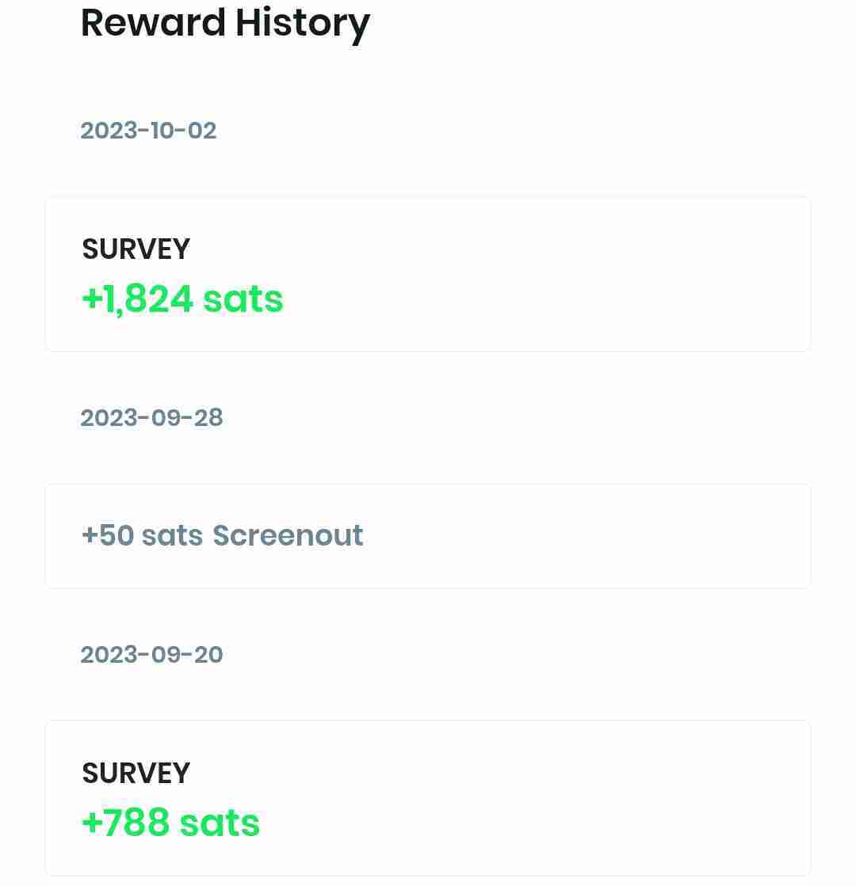Click the 2023-10-02 date label

pos(148,131)
